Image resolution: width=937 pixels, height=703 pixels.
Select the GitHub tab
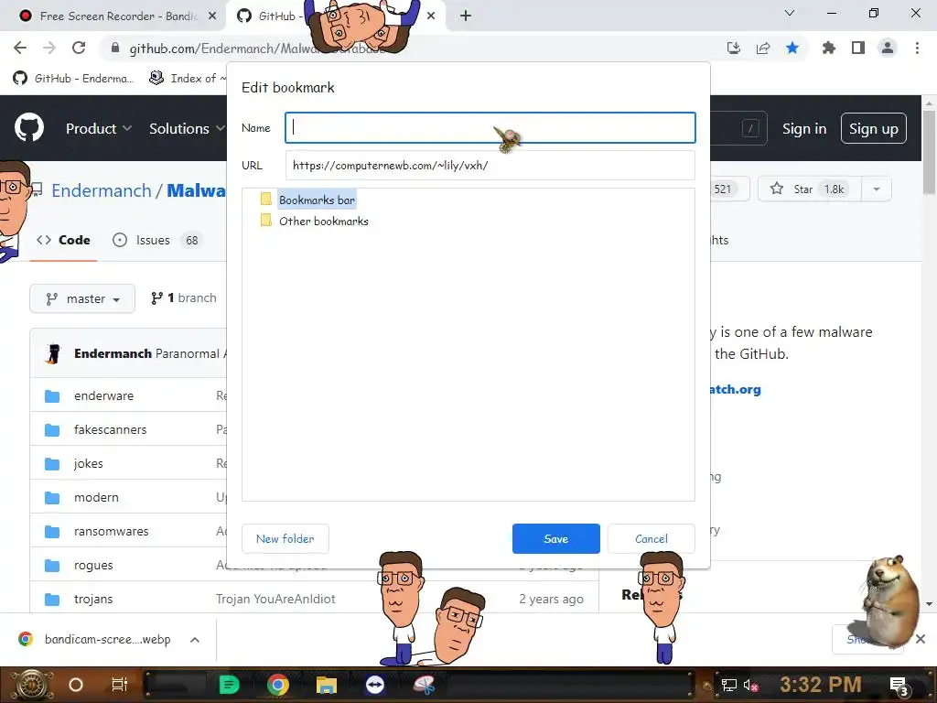coord(269,16)
